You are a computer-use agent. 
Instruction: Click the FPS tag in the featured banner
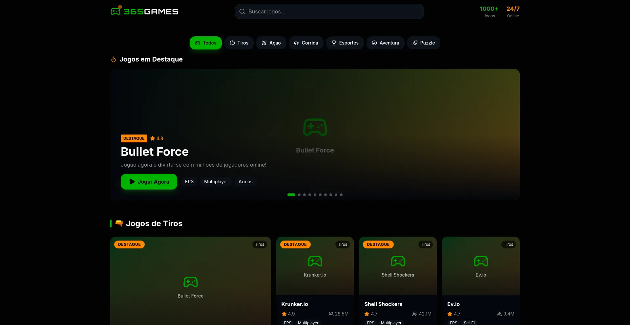click(x=189, y=182)
